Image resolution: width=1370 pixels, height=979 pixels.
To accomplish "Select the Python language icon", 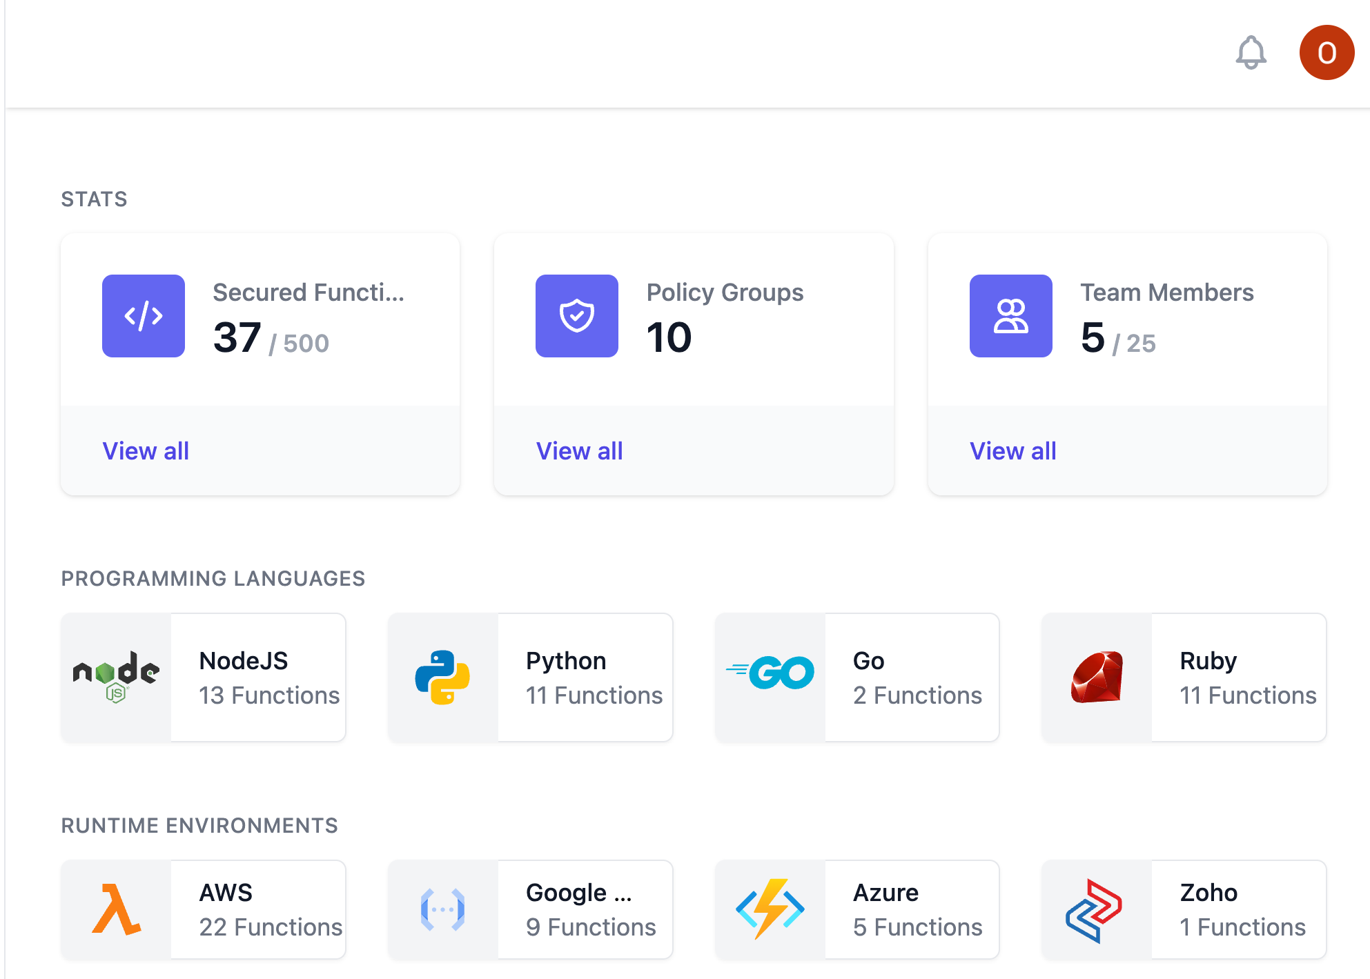I will [x=442, y=678].
